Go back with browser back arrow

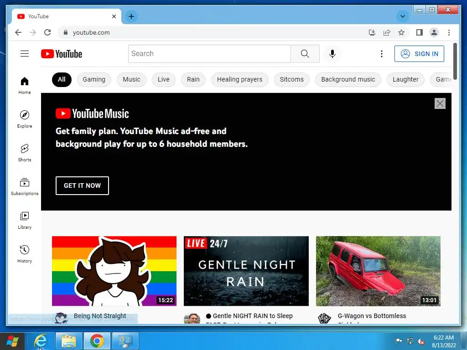point(18,32)
